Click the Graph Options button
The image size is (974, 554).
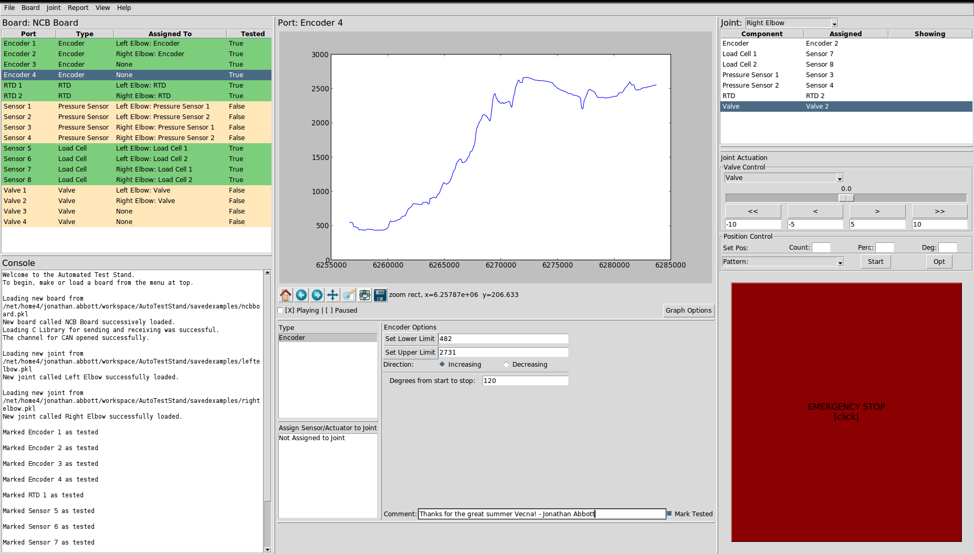[688, 311]
